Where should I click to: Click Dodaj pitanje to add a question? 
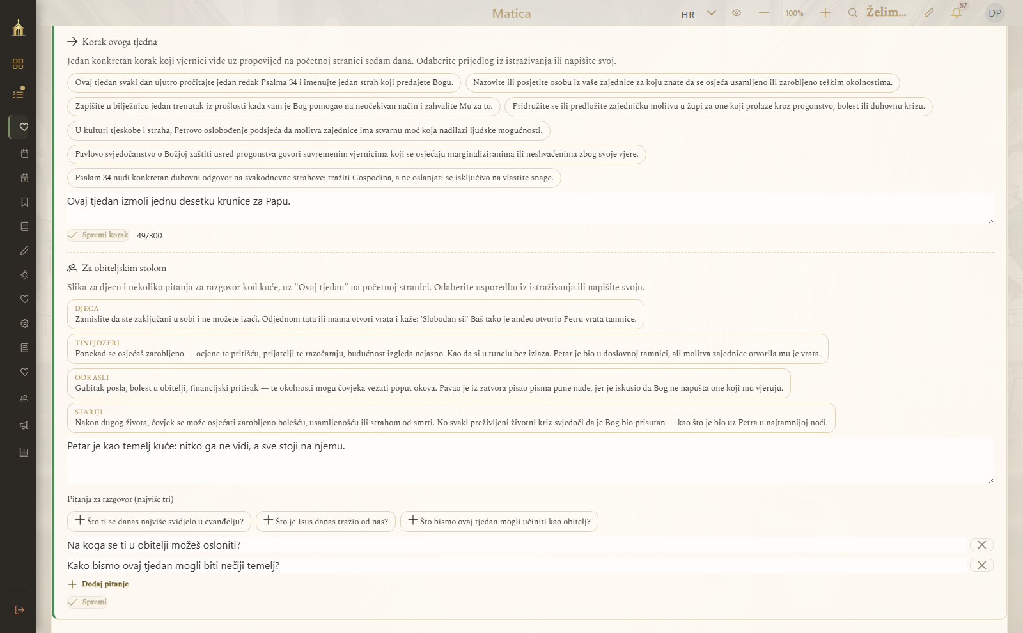click(98, 584)
